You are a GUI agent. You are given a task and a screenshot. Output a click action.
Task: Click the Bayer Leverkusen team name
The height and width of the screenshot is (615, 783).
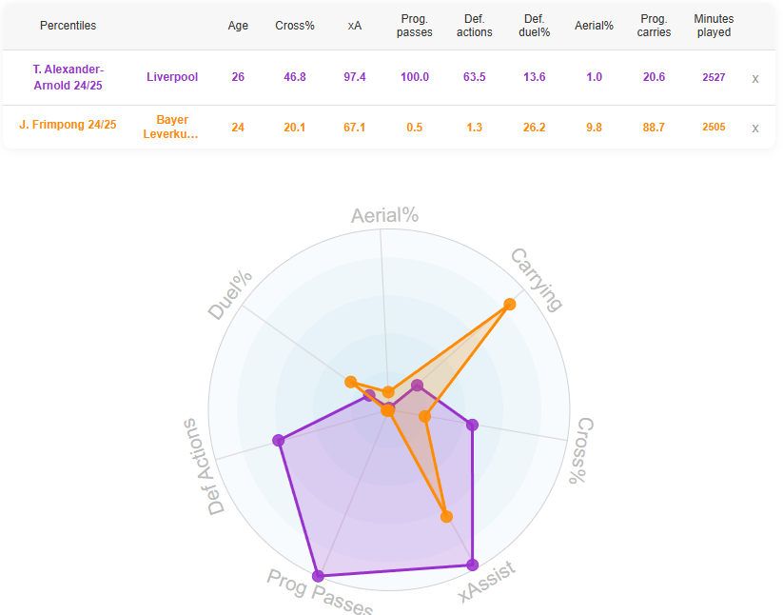click(x=172, y=128)
